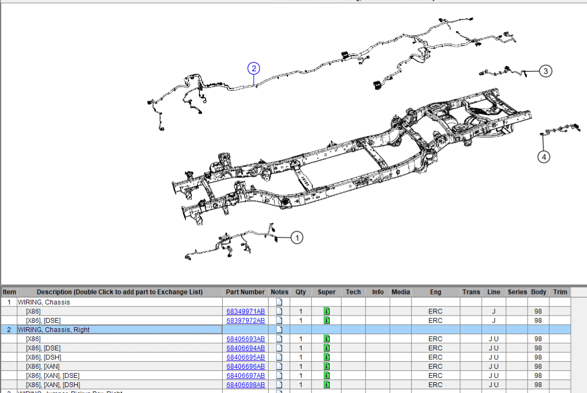
Task: Click the Eng column header
Action: 436,292
